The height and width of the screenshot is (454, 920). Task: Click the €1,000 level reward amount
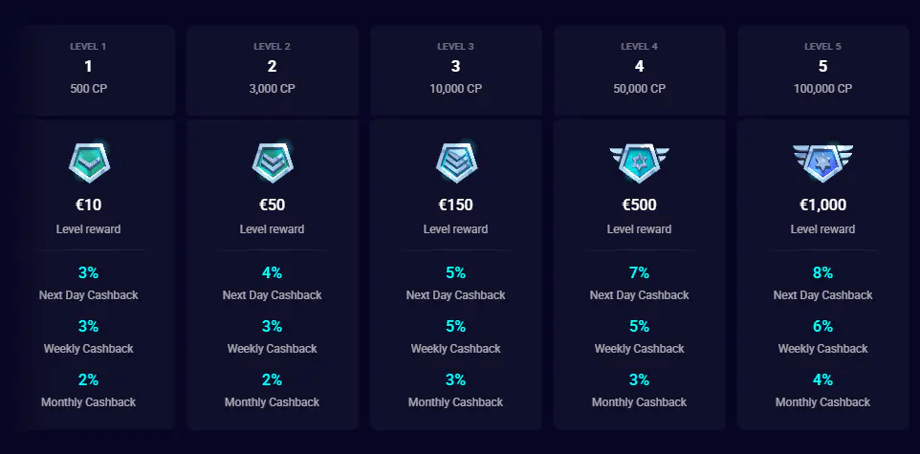click(x=822, y=205)
